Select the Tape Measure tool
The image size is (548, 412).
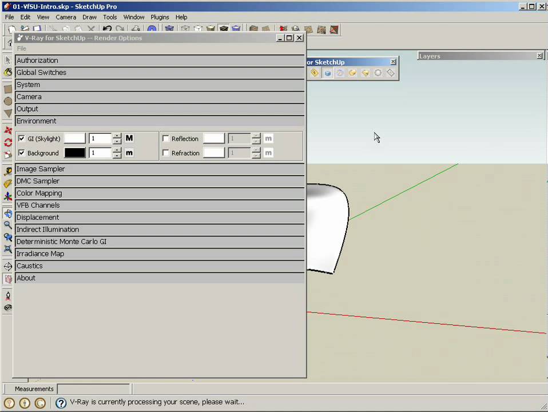click(x=7, y=171)
